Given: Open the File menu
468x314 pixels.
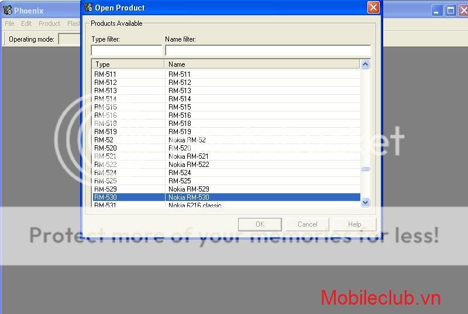Looking at the screenshot, I should click(9, 23).
